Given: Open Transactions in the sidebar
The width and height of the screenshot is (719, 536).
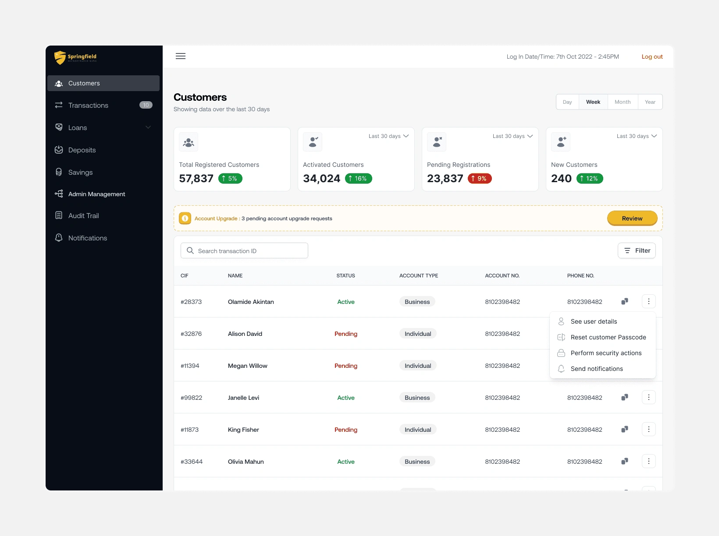Looking at the screenshot, I should pos(103,105).
